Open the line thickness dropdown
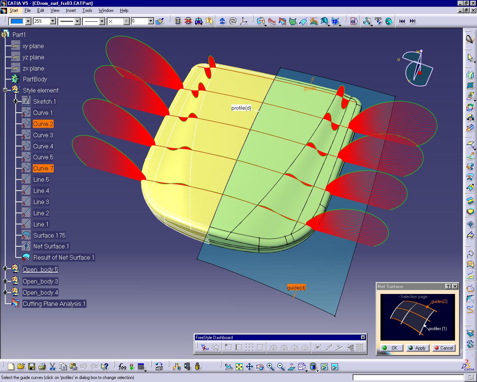Screen dimensions: 477x382 pyautogui.click(x=78, y=22)
